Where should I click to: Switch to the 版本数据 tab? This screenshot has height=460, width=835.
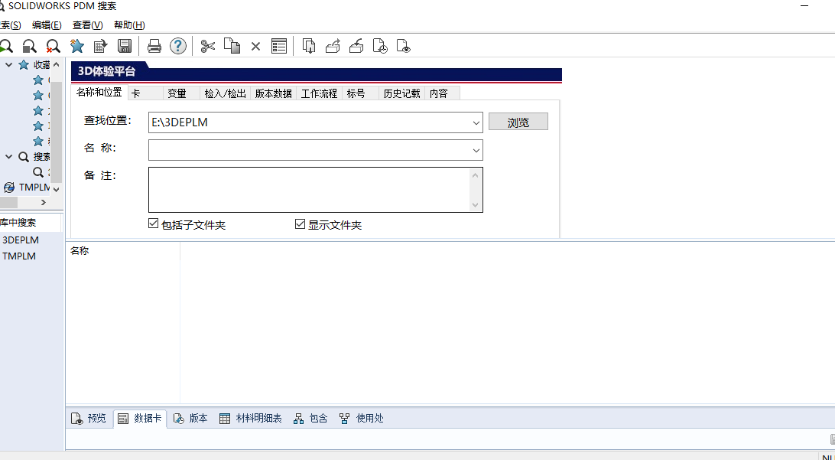273,93
